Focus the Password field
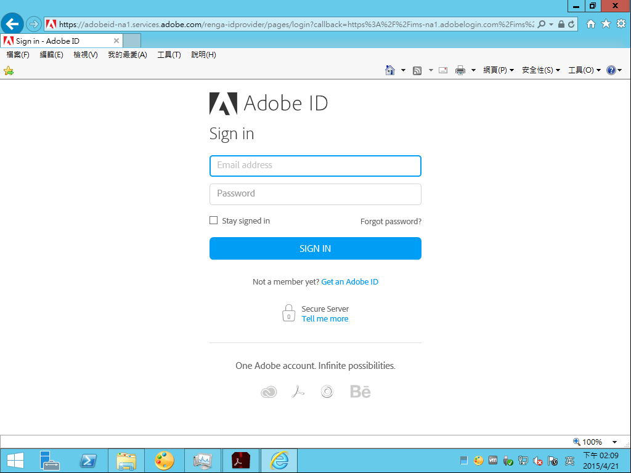 click(x=315, y=194)
